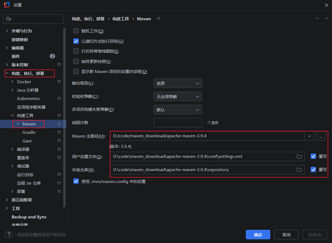Toggle 显示新 Maven 项目的设置对话框 checkbox
332x243 pixels.
pyautogui.click(x=76, y=72)
